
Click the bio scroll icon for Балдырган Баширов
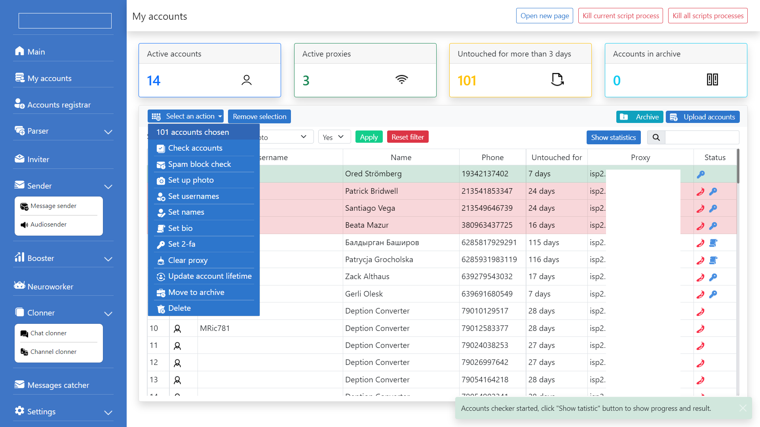[713, 243]
